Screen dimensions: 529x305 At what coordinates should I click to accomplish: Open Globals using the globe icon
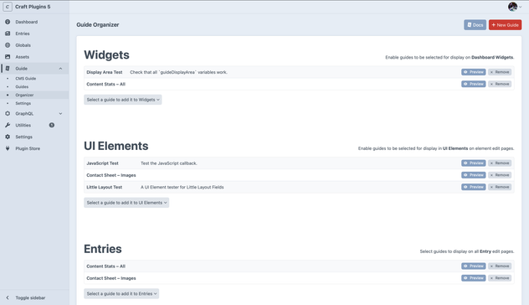tap(8, 45)
